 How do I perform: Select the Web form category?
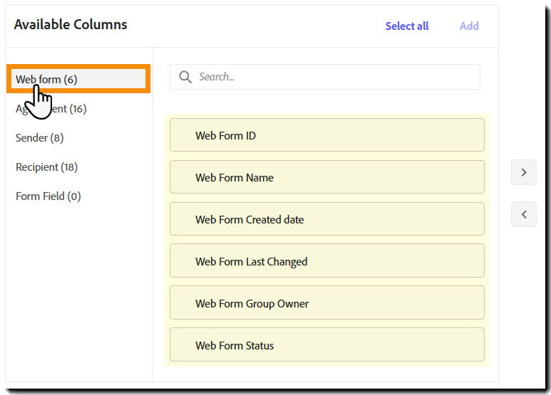(x=46, y=79)
